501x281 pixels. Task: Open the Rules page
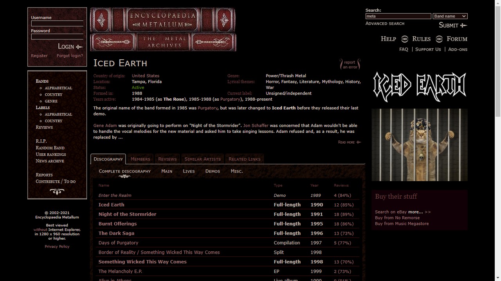tap(421, 39)
